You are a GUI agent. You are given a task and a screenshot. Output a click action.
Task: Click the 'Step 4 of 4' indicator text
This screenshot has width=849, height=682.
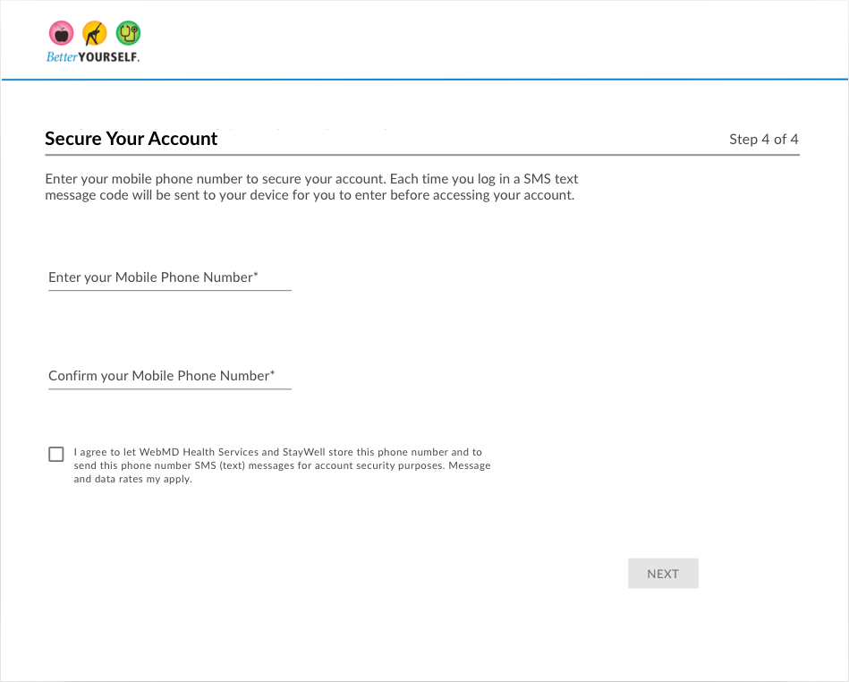[x=763, y=140]
